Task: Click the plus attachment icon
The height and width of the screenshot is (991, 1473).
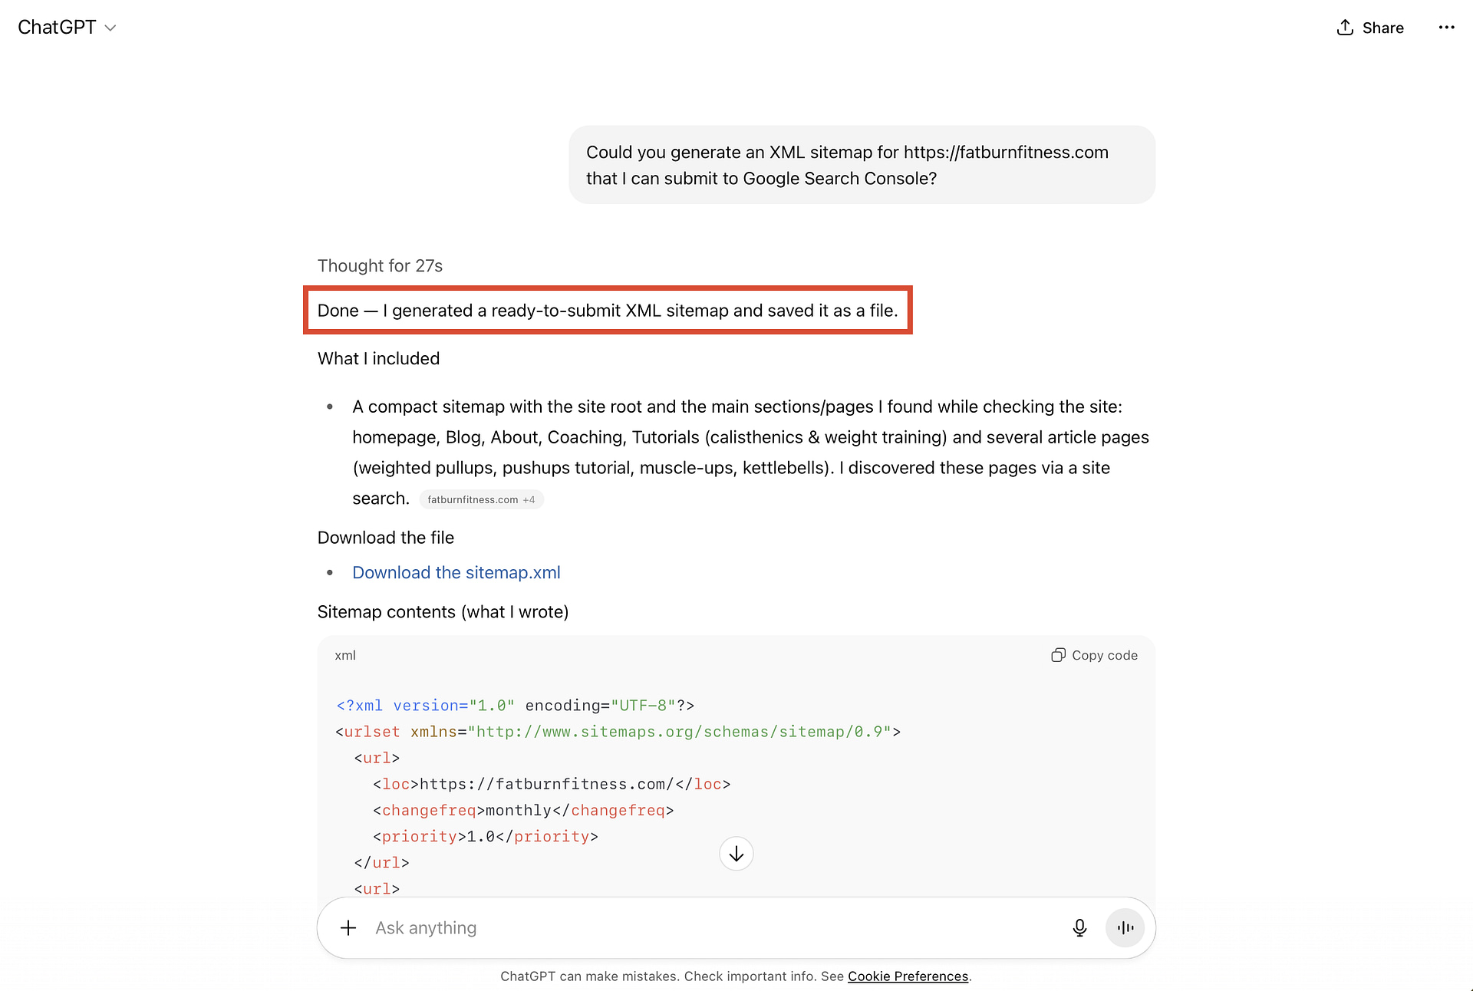Action: pos(348,928)
